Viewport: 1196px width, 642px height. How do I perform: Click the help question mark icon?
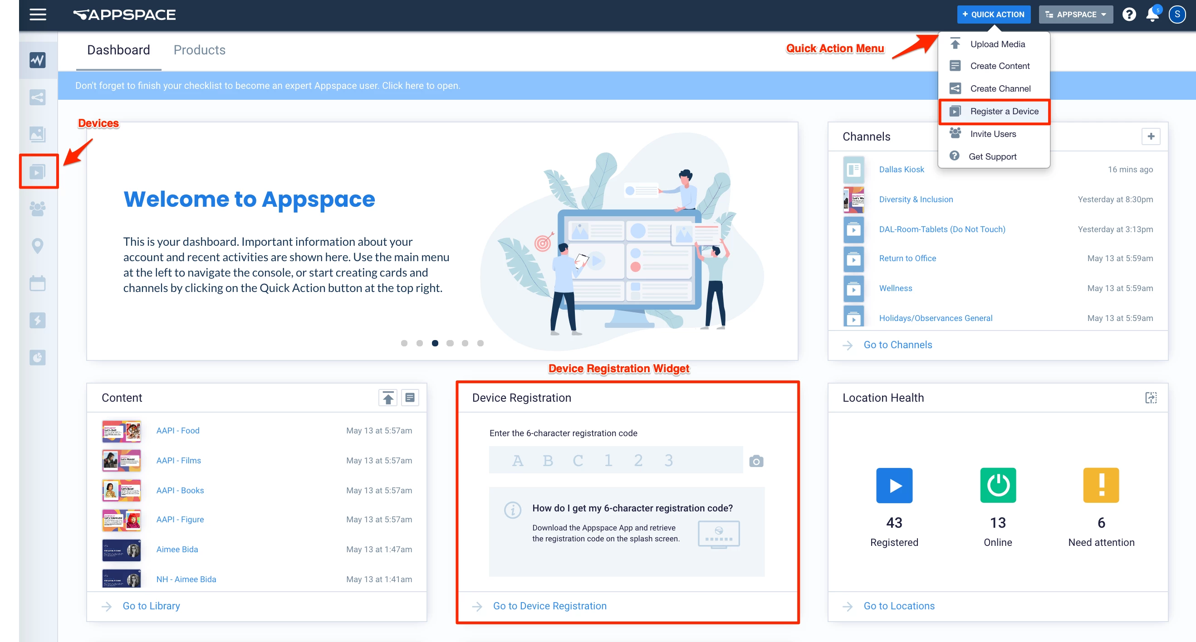[x=1129, y=15]
